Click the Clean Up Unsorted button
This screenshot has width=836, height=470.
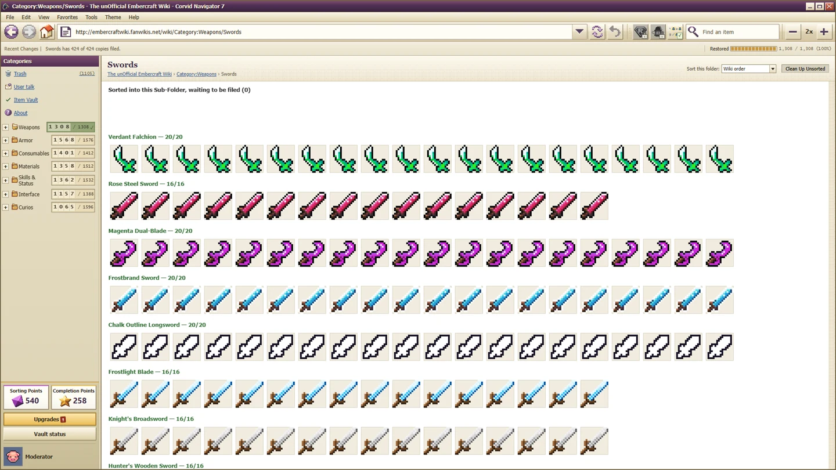(x=805, y=69)
